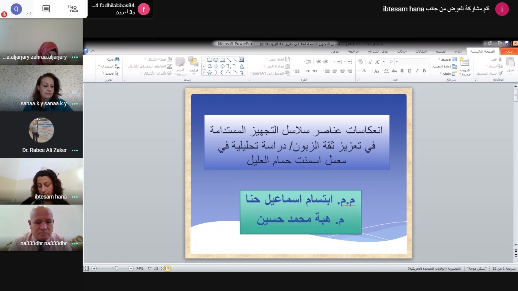This screenshot has width=518, height=291.
Task: Toggle Italic formatting in the font group
Action: tap(417, 71)
